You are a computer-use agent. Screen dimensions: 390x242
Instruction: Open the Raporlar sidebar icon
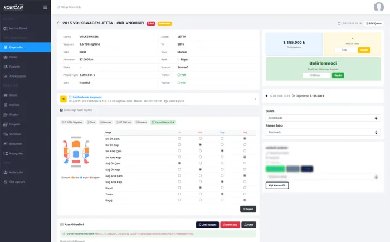[6, 67]
